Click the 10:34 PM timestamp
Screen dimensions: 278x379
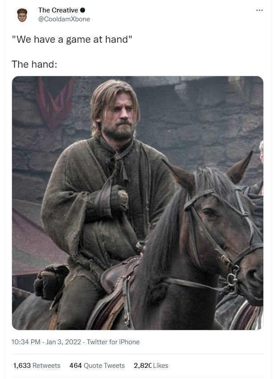pyautogui.click(x=26, y=342)
